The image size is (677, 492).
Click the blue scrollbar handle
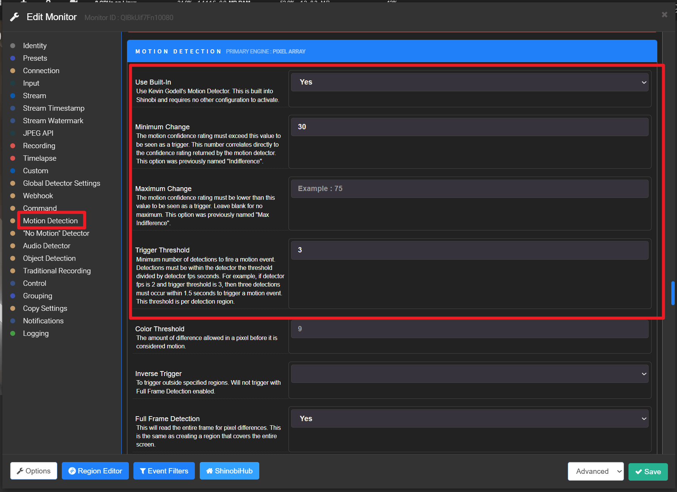pyautogui.click(x=673, y=293)
